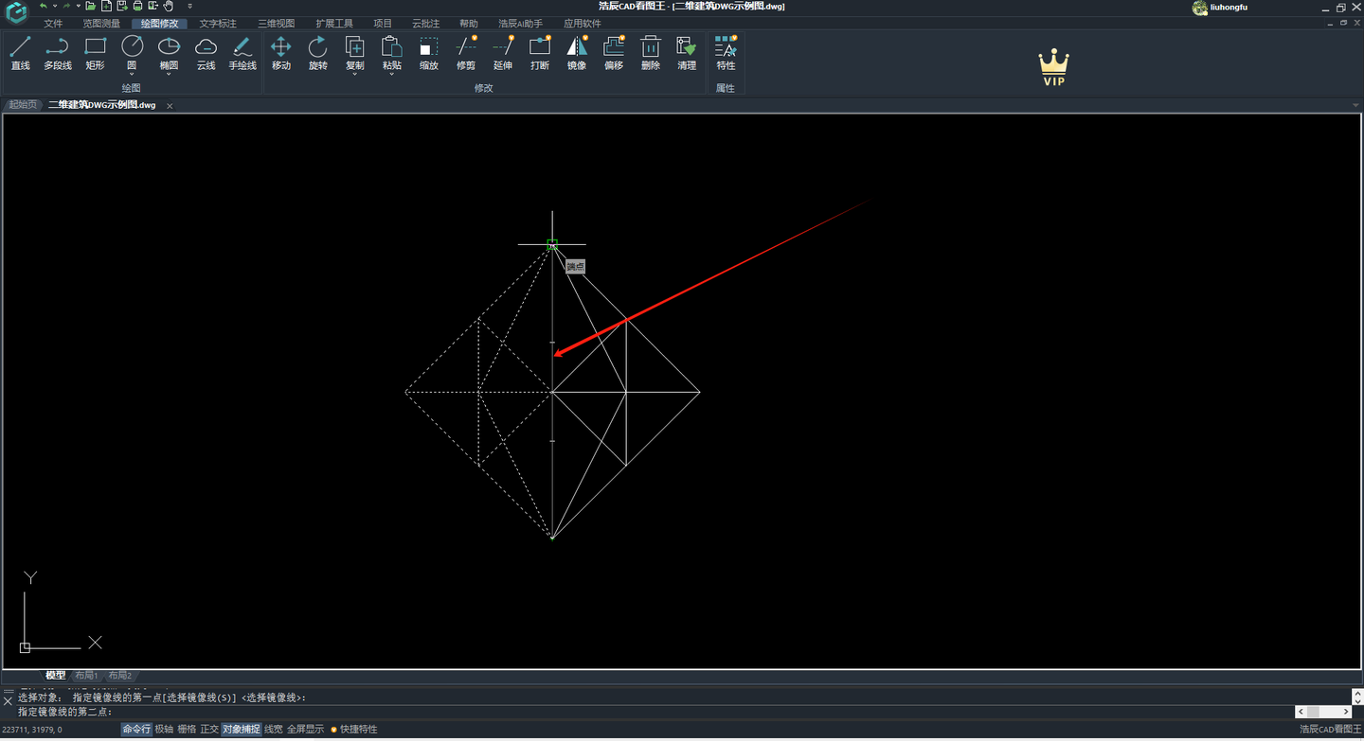Image resolution: width=1364 pixels, height=741 pixels.
Task: Switch to the 布局1 layout tab
Action: coord(86,676)
